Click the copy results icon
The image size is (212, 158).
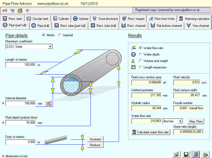coord(196,154)
